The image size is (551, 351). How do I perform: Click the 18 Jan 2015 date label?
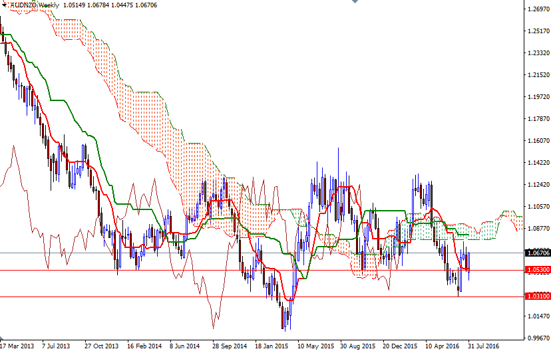click(272, 346)
